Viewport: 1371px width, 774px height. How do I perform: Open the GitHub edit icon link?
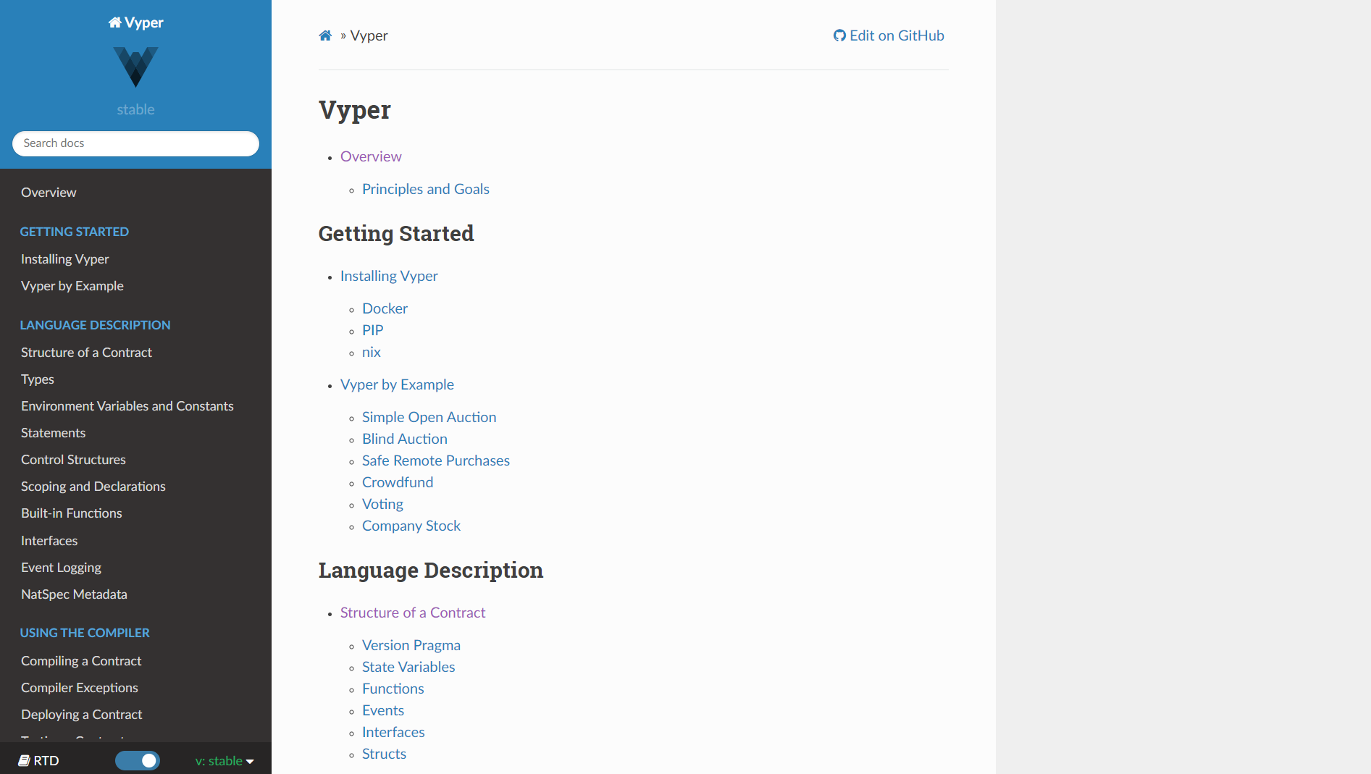[839, 35]
